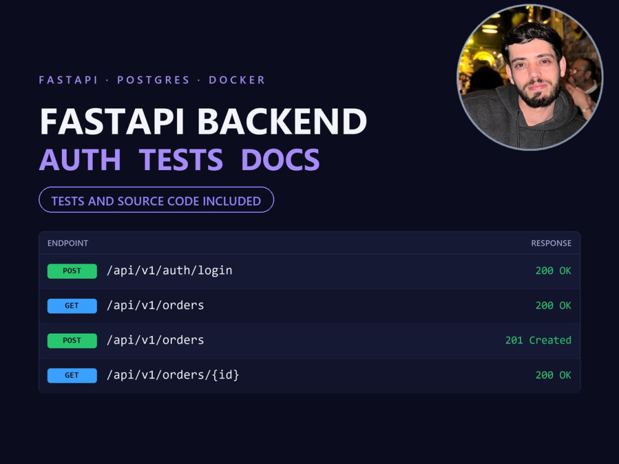Click the /api/v1/orders path in the POST row

pos(155,340)
